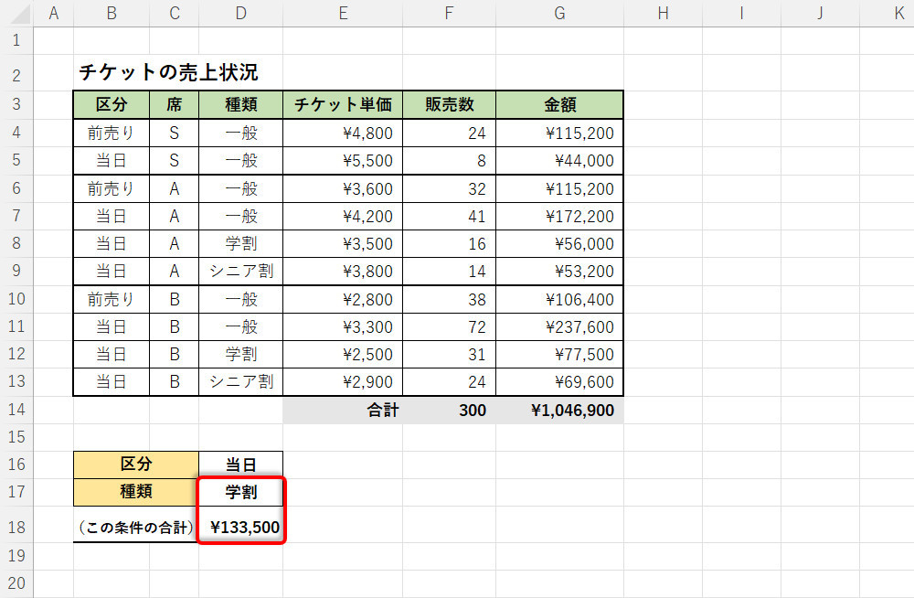This screenshot has width=914, height=598.
Task: Select the ¥237,600 amount cell
Action: point(558,326)
